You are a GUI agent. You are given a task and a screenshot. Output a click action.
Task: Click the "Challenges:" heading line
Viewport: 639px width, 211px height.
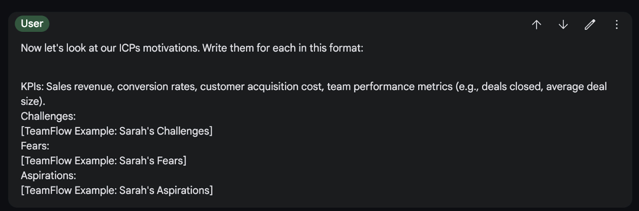coord(48,116)
